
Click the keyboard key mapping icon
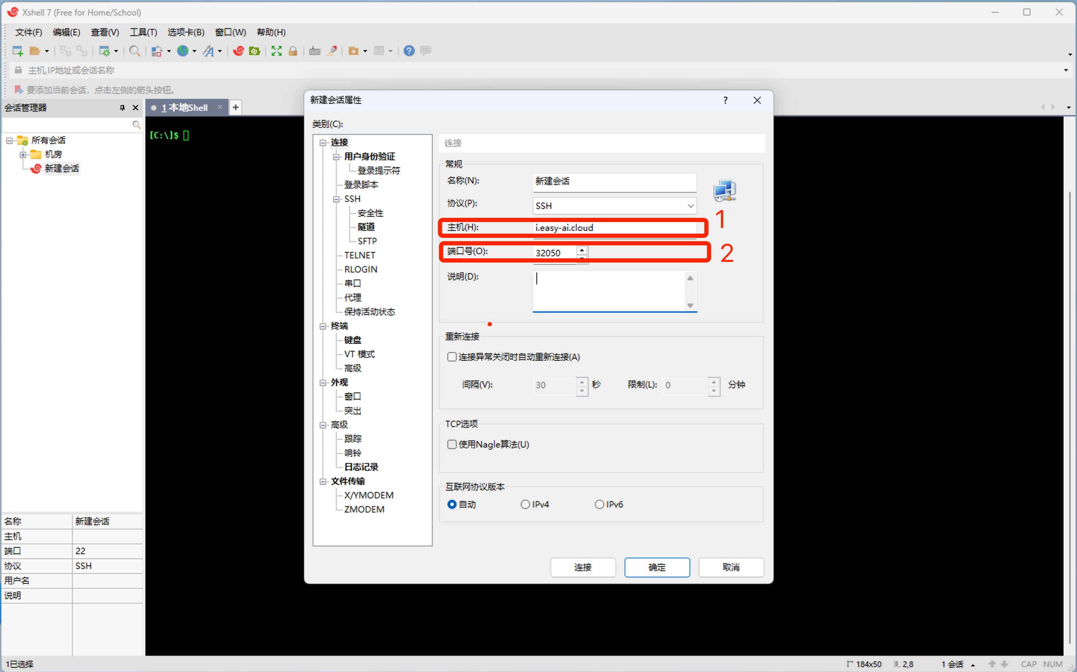coord(314,51)
